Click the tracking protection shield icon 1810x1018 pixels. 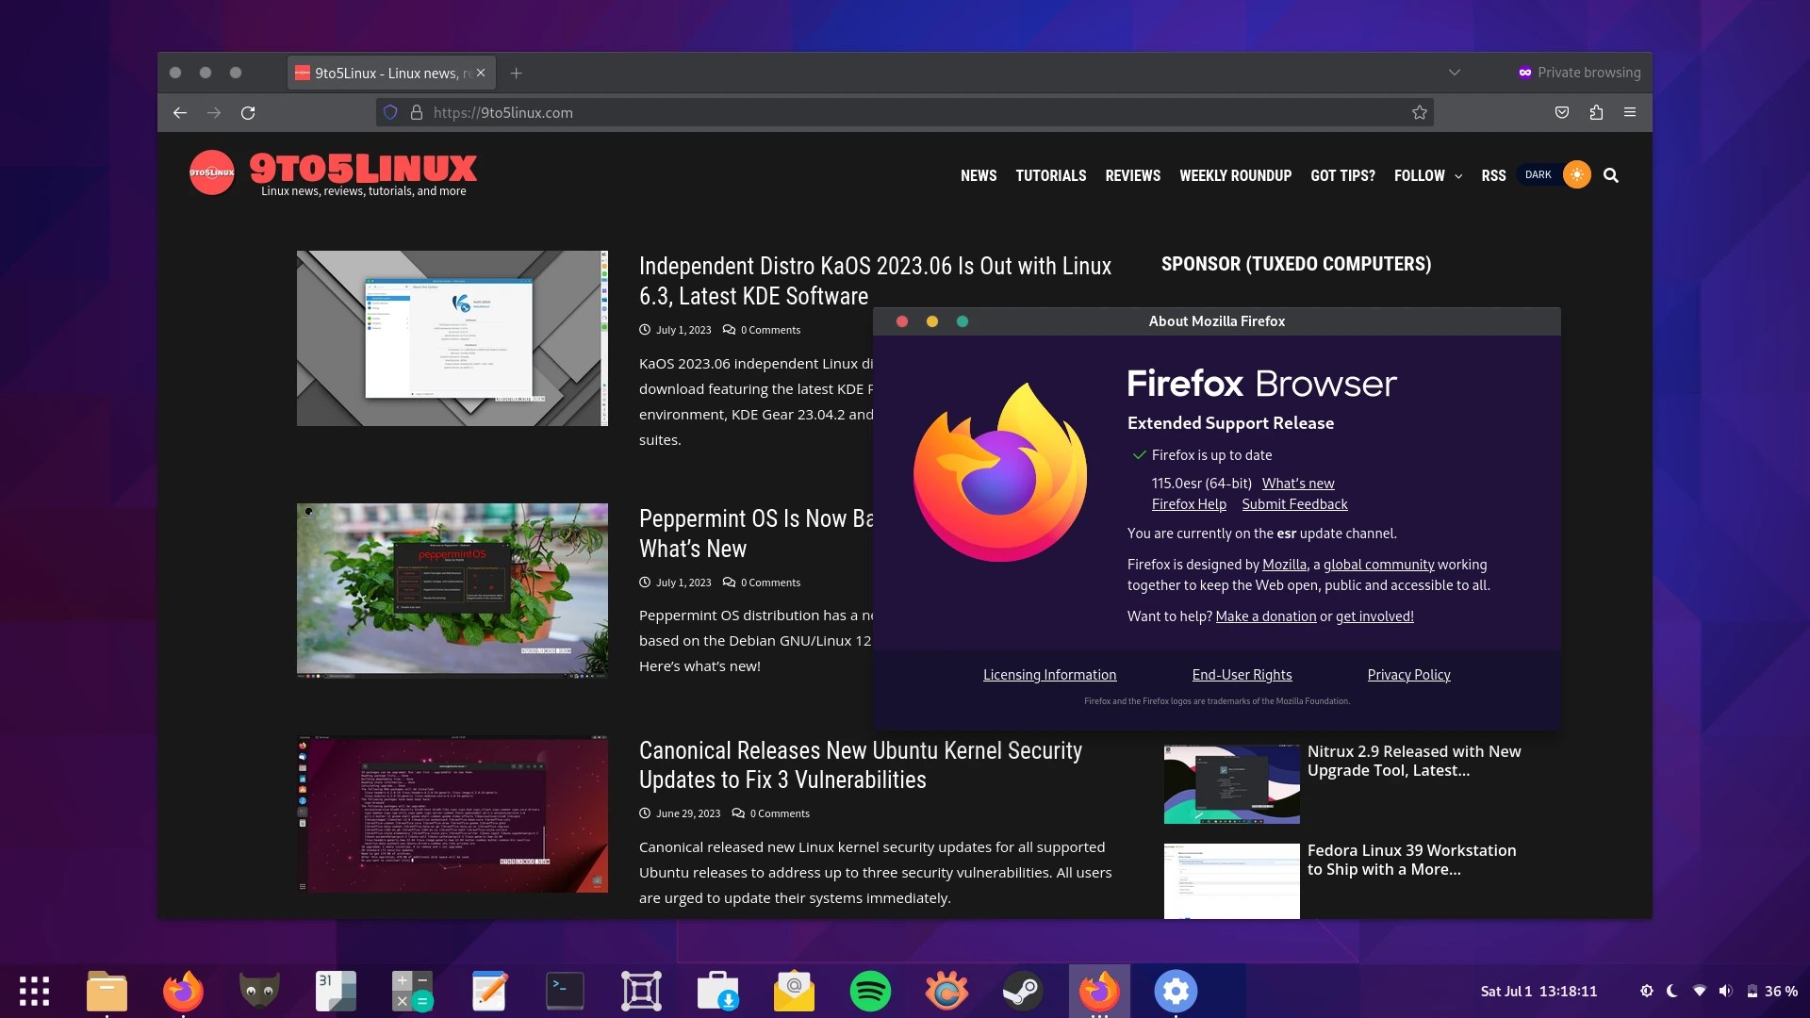(390, 112)
